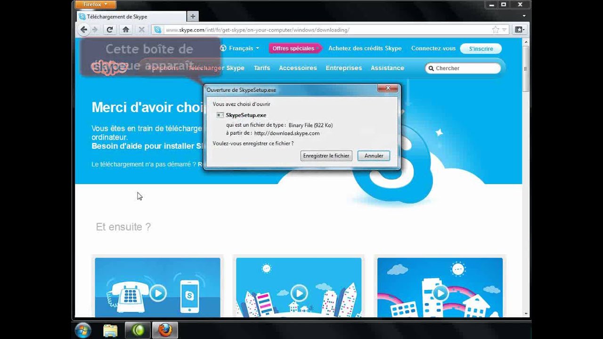Screen dimensions: 603x339
Task: Click the Enregistrer le fichier button
Action: [x=326, y=156]
